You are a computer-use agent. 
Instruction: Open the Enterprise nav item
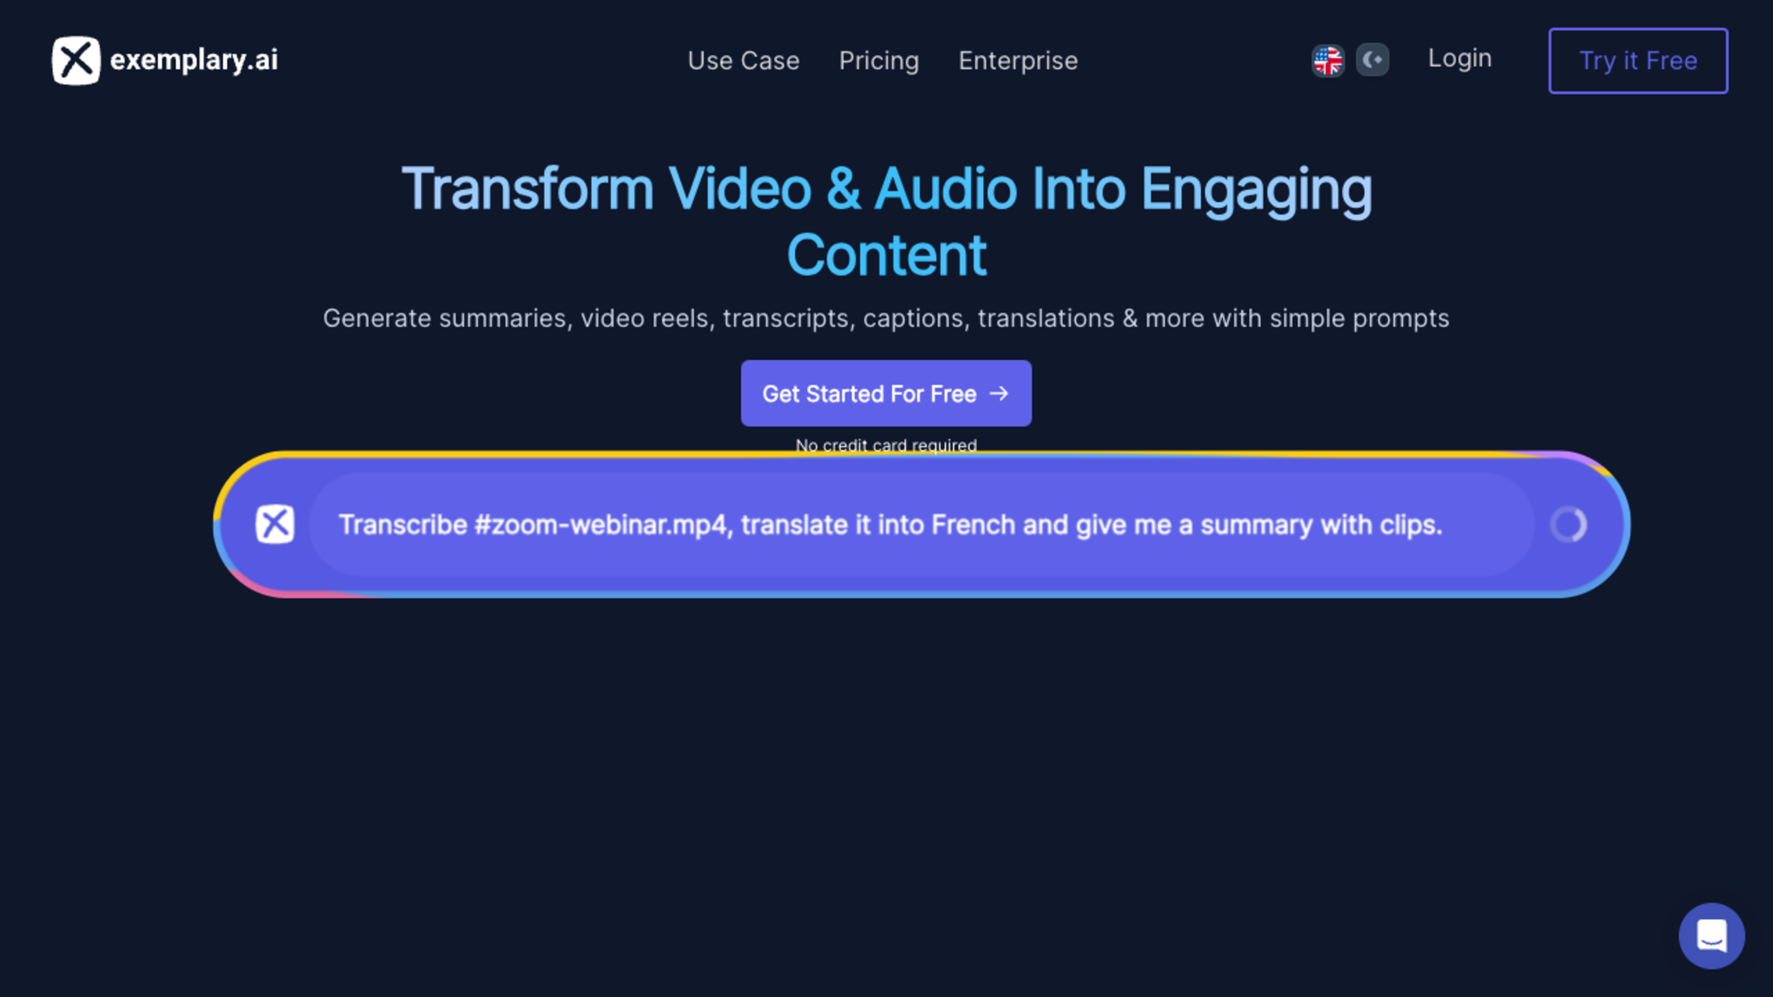[1018, 60]
